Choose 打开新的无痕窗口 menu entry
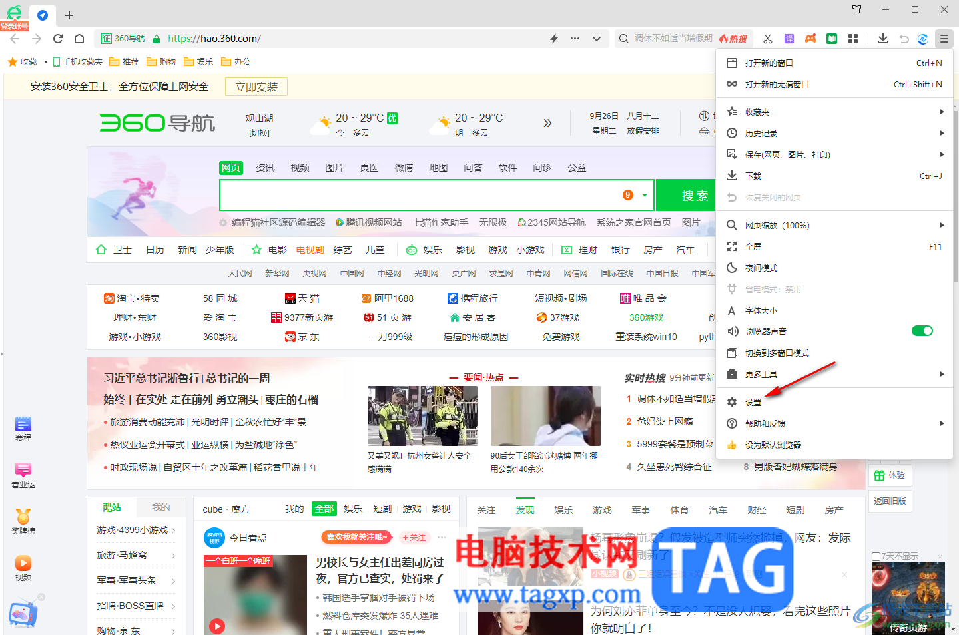 834,84
